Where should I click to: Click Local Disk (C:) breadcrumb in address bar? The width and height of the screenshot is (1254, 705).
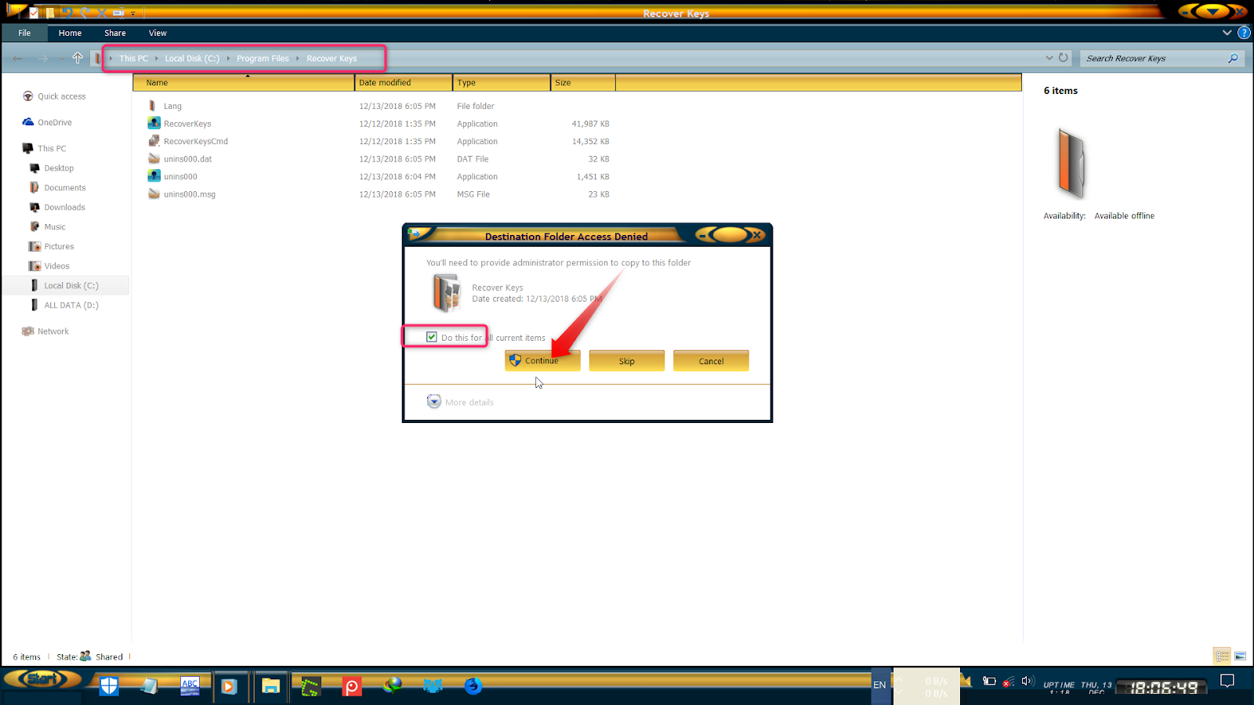192,59
